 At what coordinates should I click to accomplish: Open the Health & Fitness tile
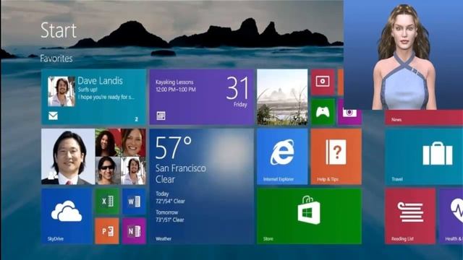[x=451, y=217]
